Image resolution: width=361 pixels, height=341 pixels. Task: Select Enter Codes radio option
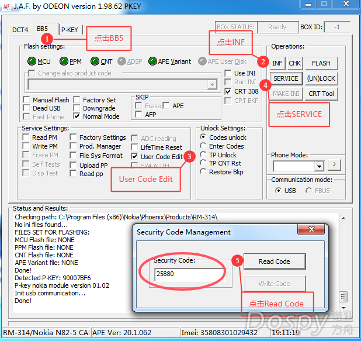pyautogui.click(x=203, y=146)
